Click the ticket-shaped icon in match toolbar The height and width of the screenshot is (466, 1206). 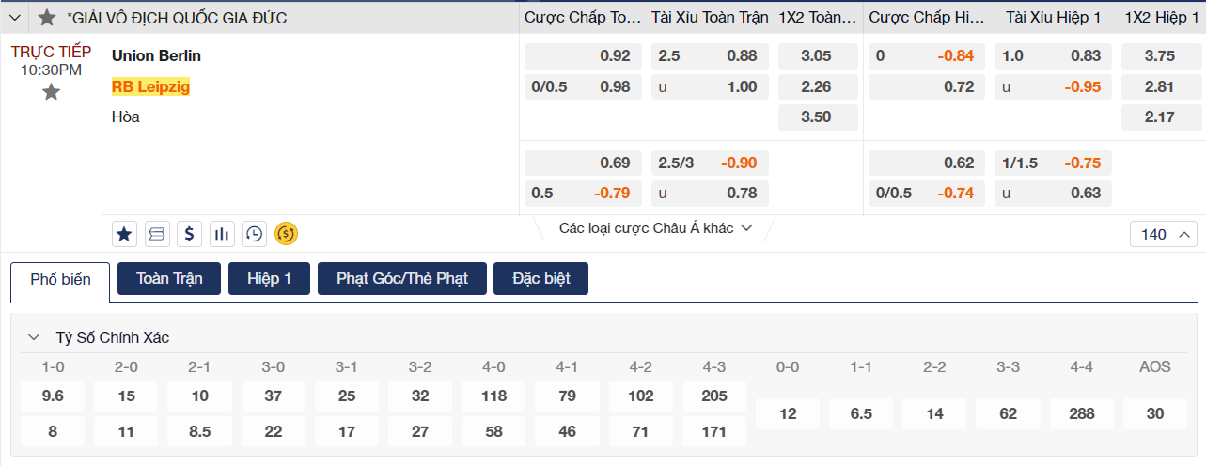click(x=157, y=234)
